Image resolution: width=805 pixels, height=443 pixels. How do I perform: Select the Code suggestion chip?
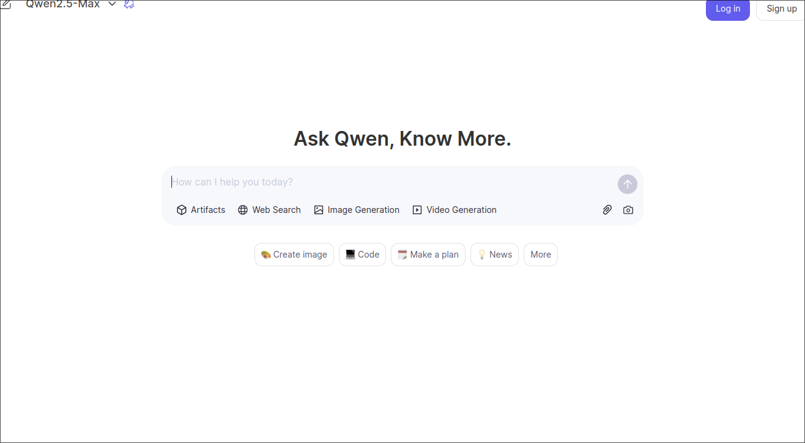(x=362, y=255)
